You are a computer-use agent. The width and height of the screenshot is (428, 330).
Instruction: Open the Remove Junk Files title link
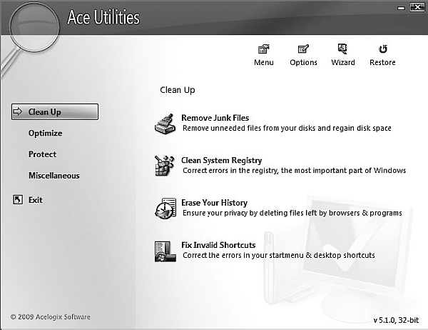click(x=215, y=118)
